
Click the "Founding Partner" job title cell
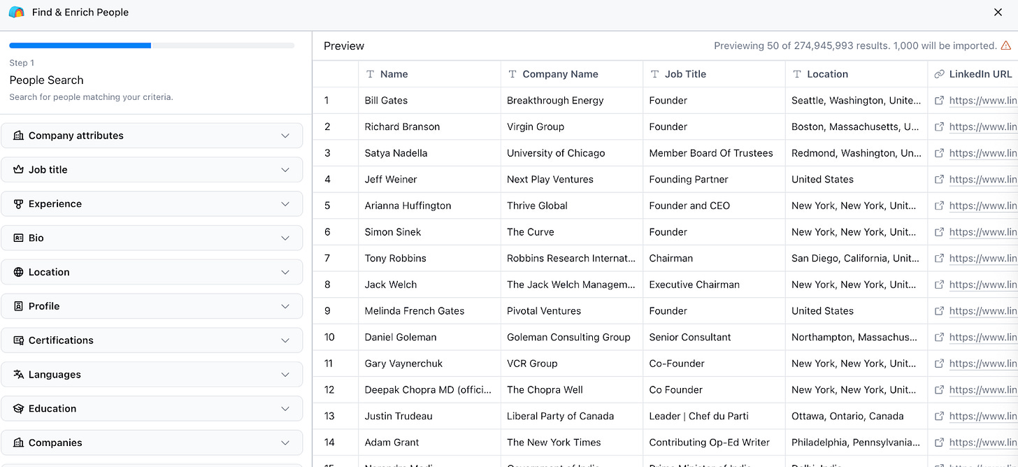coord(714,179)
